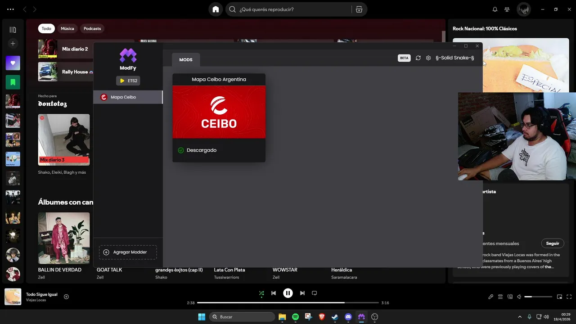The width and height of the screenshot is (576, 324).
Task: Pause the current song
Action: tap(288, 293)
